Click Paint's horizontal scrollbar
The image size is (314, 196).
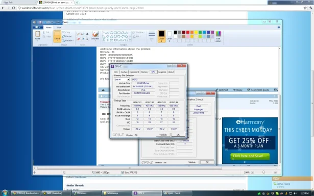[x=130, y=168]
